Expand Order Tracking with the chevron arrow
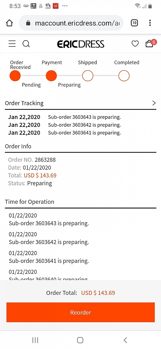The height and width of the screenshot is (349, 161). pyautogui.click(x=154, y=103)
